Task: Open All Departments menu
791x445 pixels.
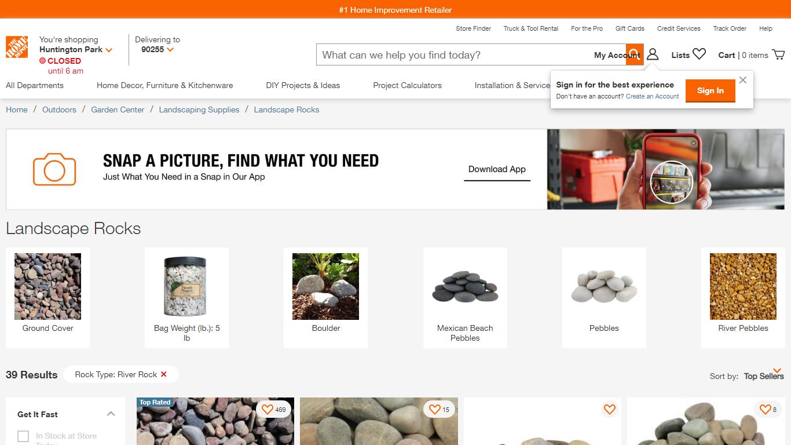Action: (x=35, y=85)
